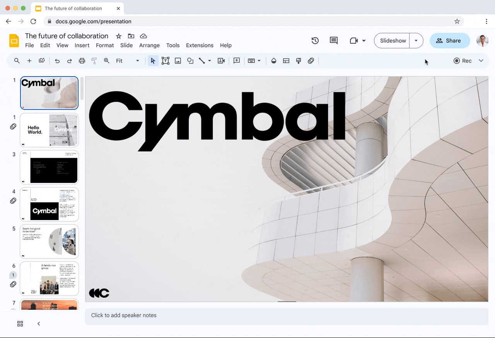Viewport: 495px width, 338px height.
Task: Click the Paint format icon
Action: 94,61
